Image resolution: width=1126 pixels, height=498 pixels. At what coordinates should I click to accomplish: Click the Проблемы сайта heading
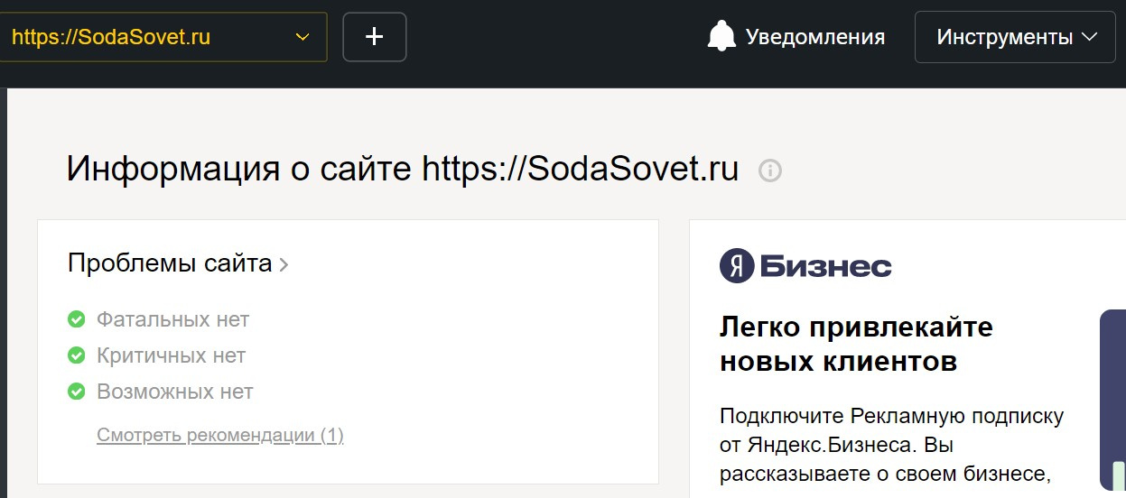(x=170, y=263)
